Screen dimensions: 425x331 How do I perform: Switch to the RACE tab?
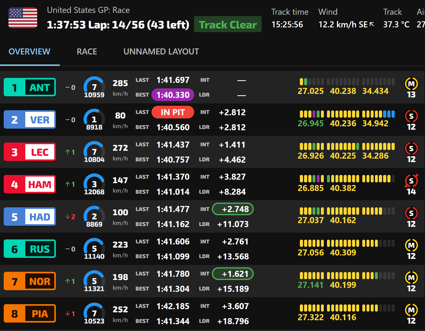87,52
